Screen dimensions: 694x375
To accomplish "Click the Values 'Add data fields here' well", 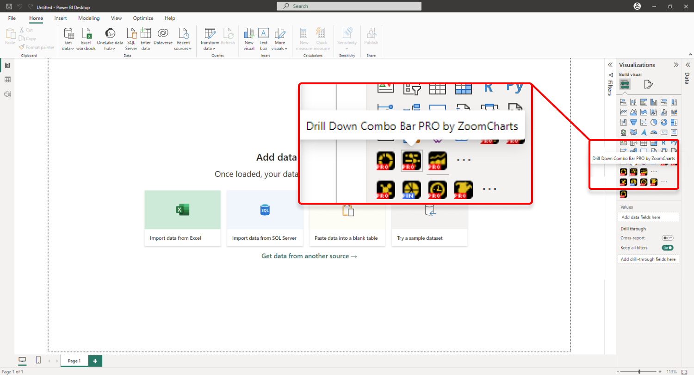I will pos(648,217).
